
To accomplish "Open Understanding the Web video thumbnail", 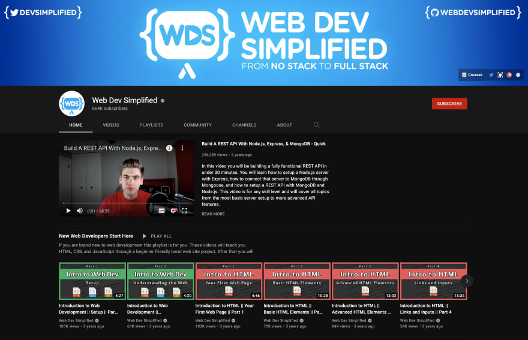I will (x=161, y=281).
